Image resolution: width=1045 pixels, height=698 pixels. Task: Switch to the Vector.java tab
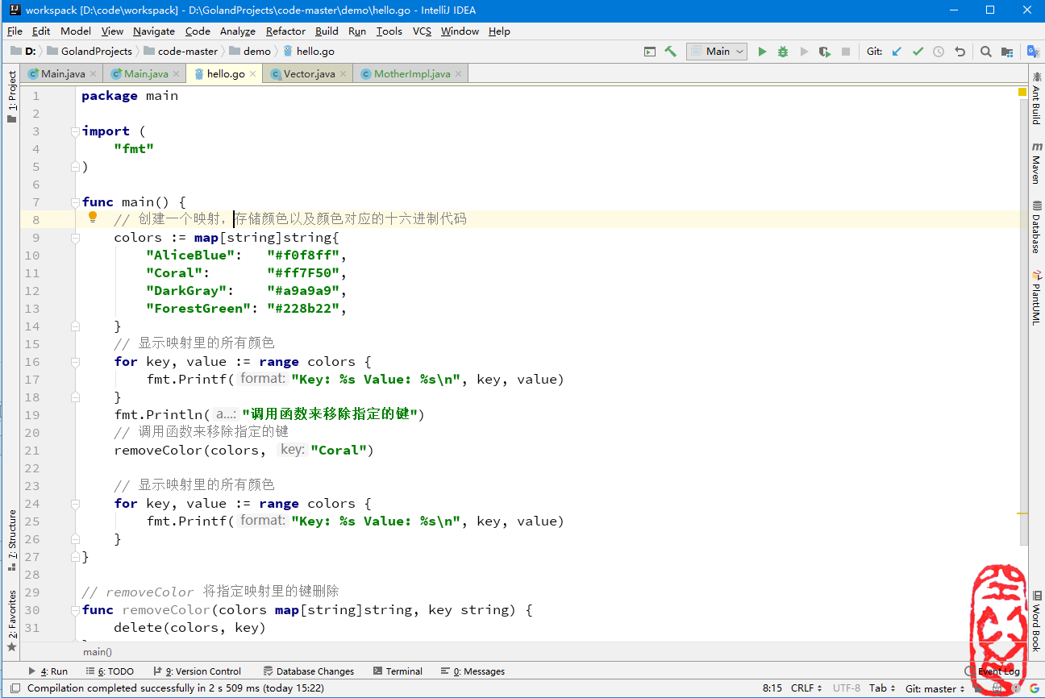click(309, 73)
